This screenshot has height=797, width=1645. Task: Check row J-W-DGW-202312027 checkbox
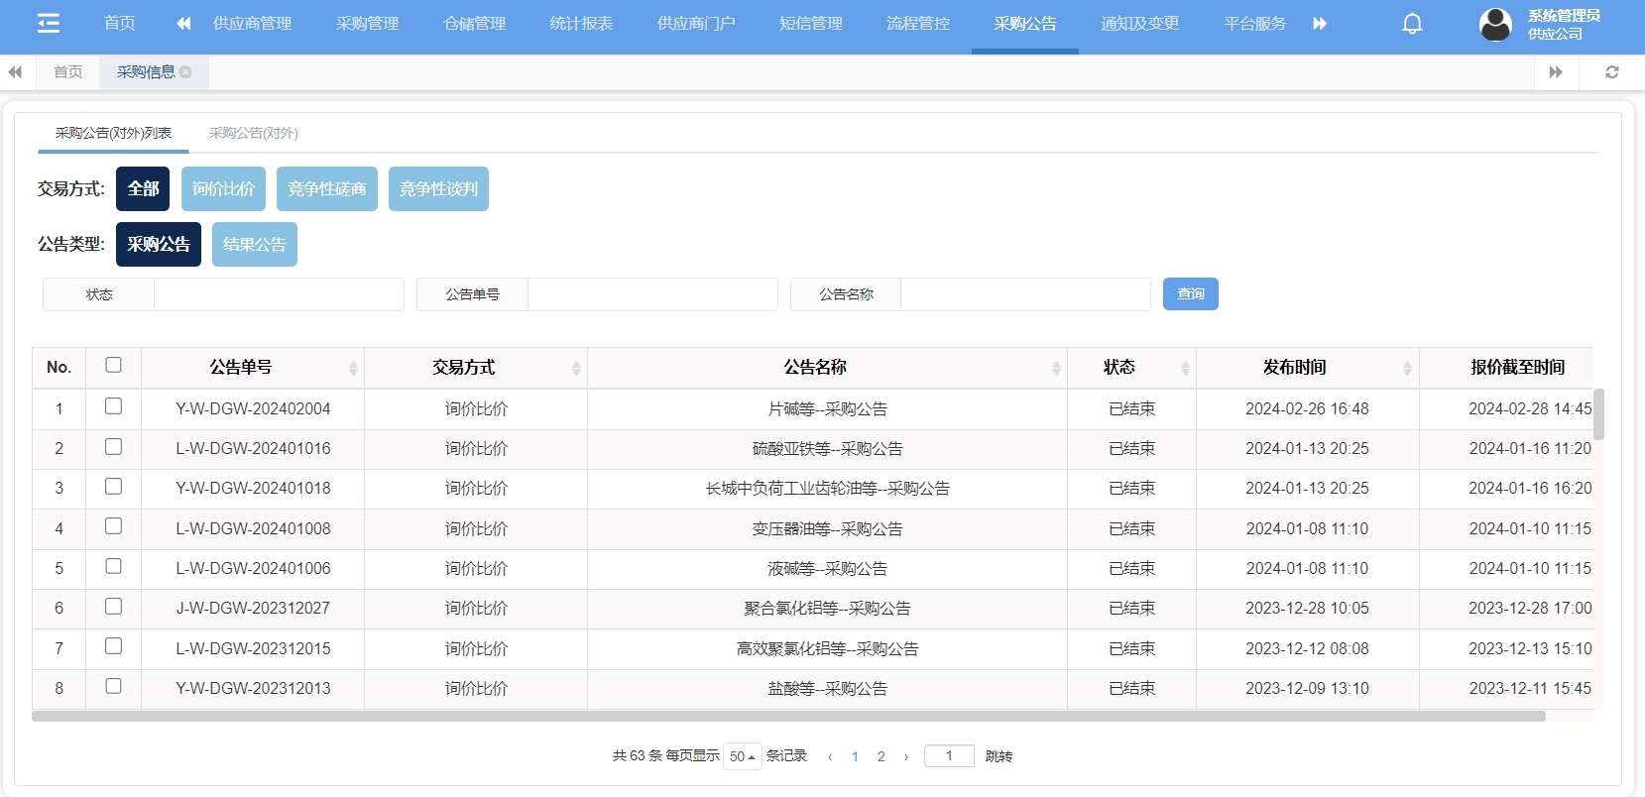tap(113, 607)
